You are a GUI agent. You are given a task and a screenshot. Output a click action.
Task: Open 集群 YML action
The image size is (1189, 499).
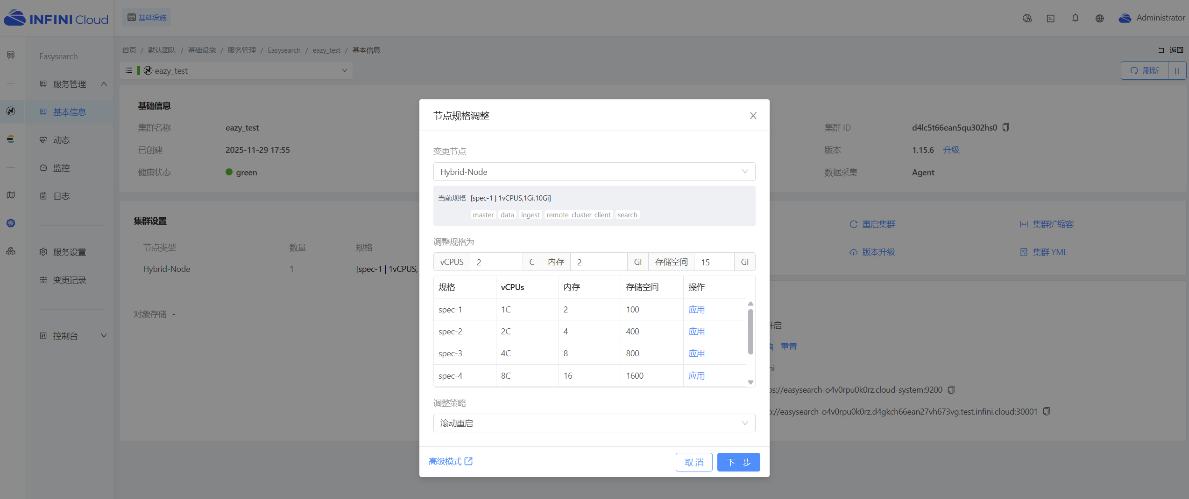[x=1043, y=252]
